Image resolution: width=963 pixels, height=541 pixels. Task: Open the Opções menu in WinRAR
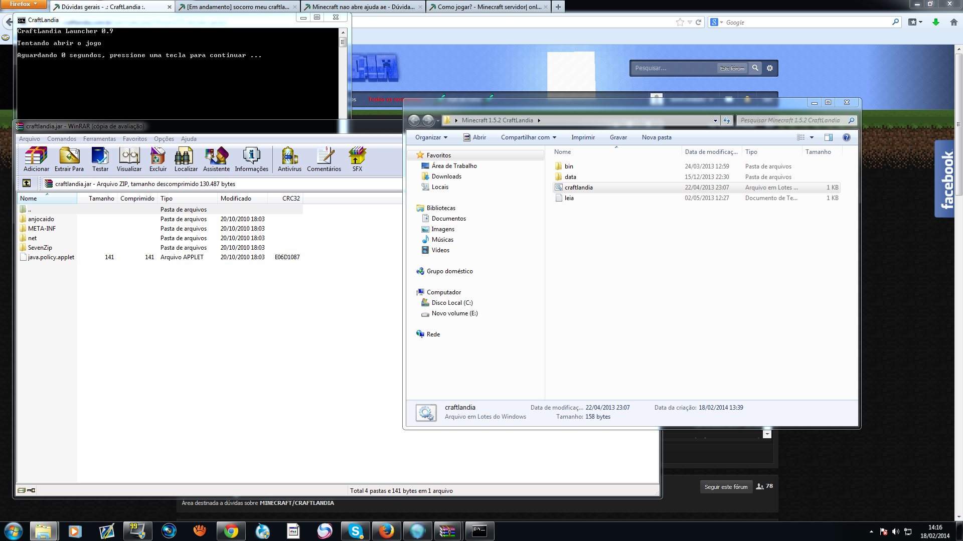click(164, 139)
